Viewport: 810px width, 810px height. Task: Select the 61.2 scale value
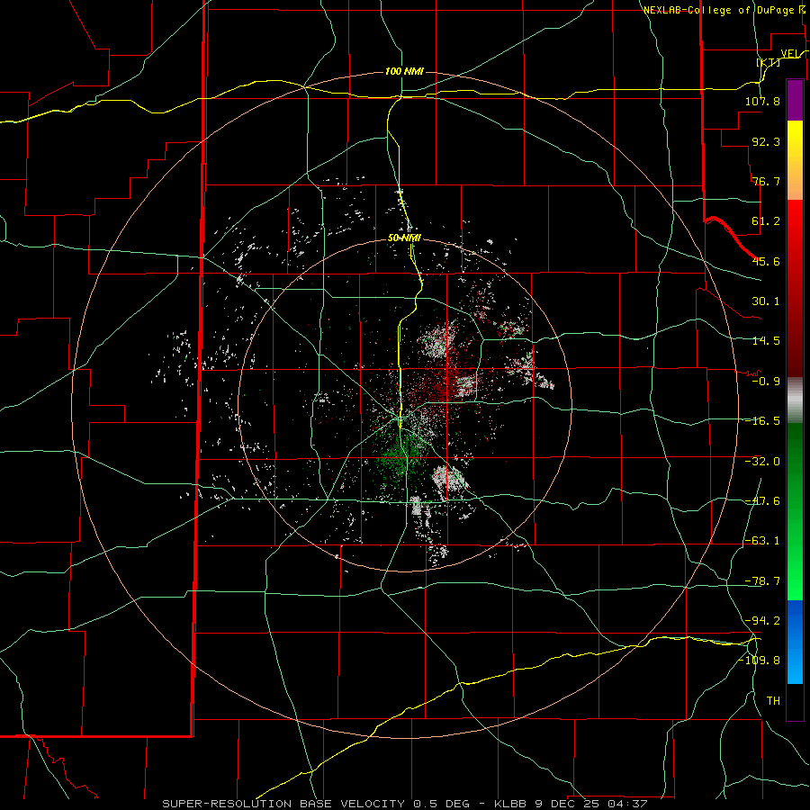pyautogui.click(x=766, y=221)
